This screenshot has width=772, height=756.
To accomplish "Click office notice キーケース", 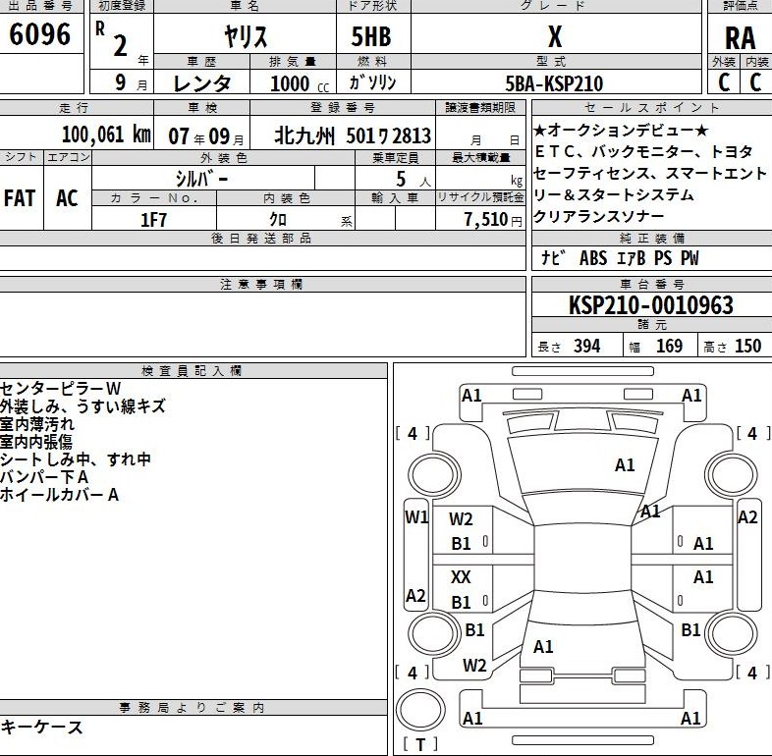I will (x=41, y=727).
